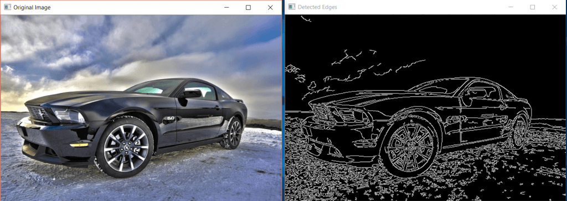
Task: Click the yellow marker light on the bumper
Action: 79,145
